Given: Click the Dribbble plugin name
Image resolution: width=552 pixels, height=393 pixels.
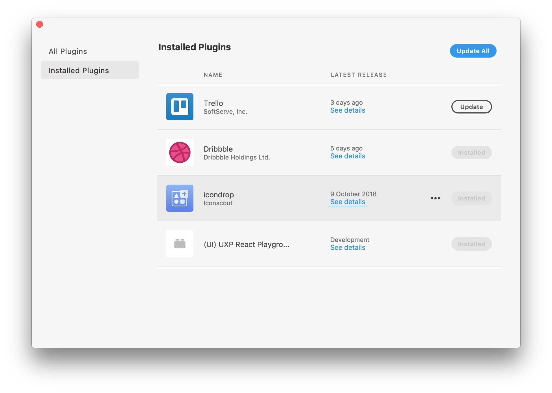Looking at the screenshot, I should (218, 149).
